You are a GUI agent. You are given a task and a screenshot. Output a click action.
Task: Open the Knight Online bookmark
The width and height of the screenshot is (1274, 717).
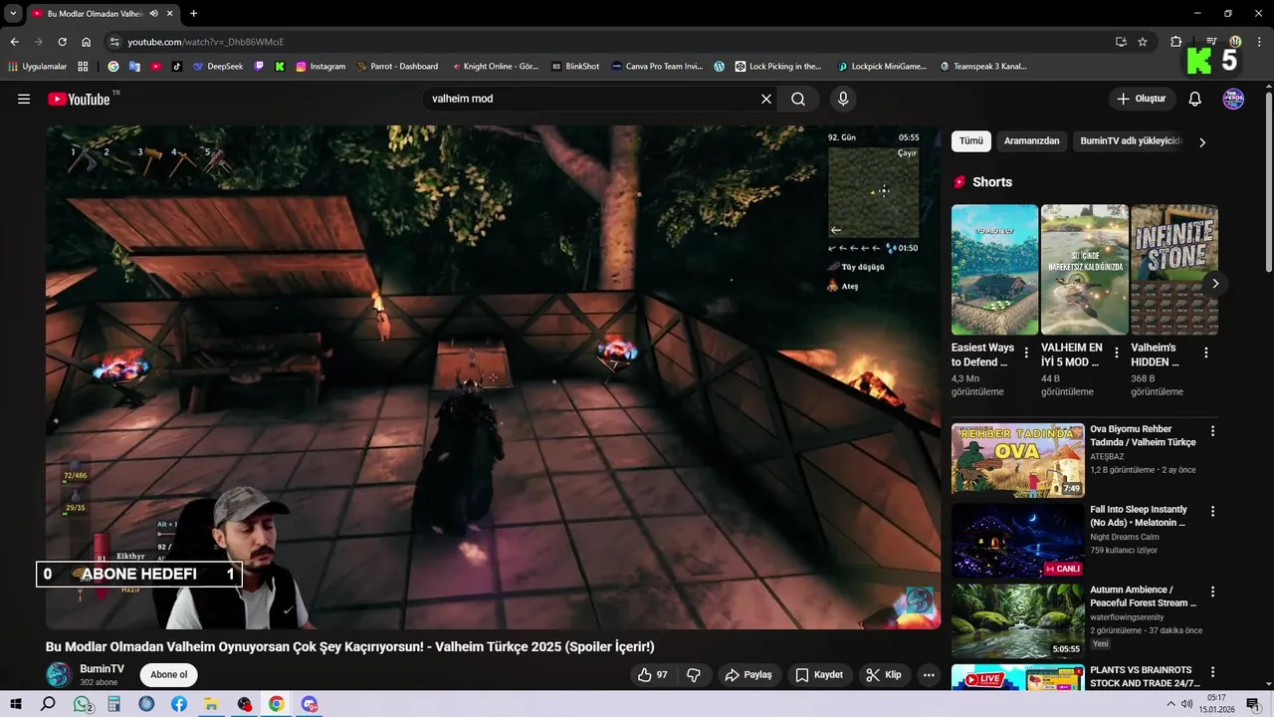(x=495, y=67)
